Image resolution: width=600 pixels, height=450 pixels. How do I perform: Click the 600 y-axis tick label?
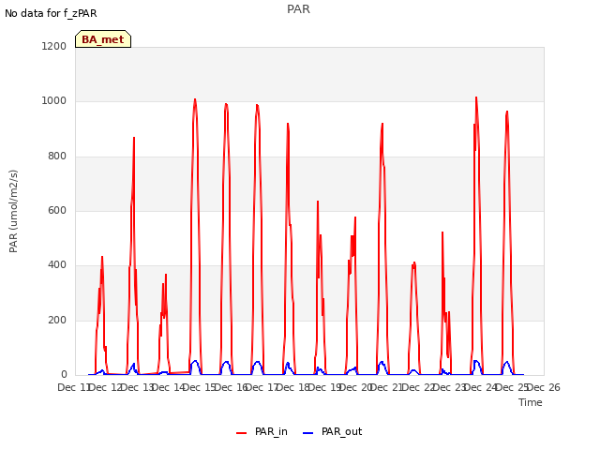tap(57, 210)
